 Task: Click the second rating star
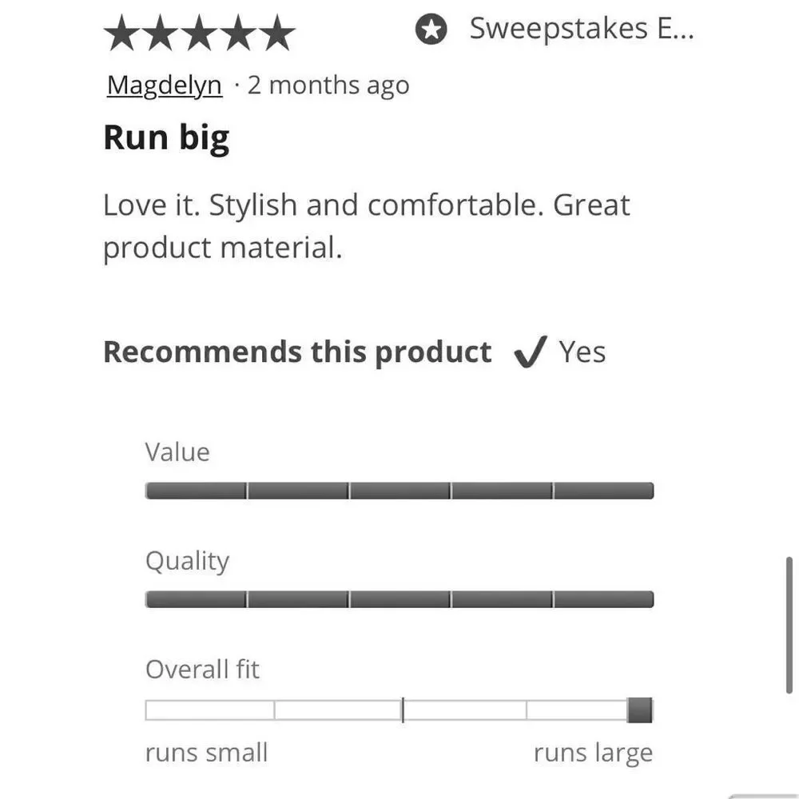(x=161, y=33)
